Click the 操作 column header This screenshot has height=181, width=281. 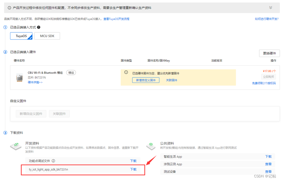273,61
